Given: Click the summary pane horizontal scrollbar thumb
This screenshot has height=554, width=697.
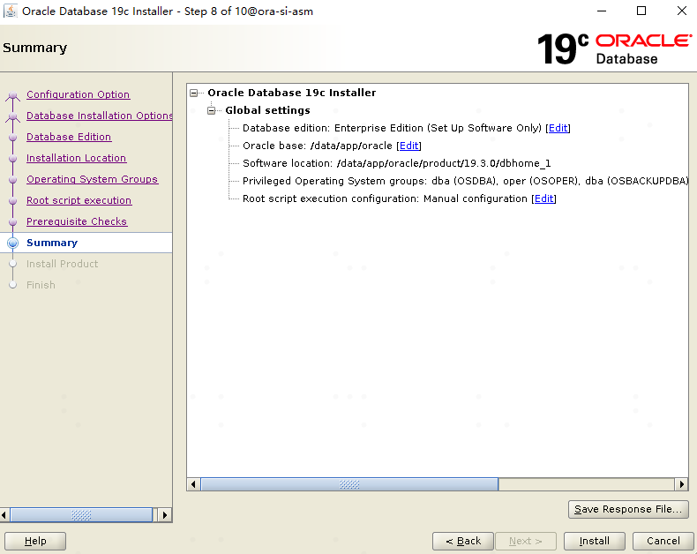Looking at the screenshot, I should pos(349,484).
